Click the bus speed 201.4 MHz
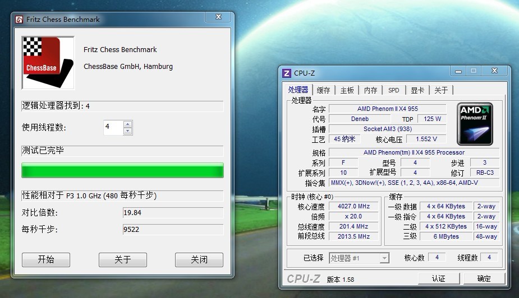Viewport: 519px width, 298px height. click(x=353, y=226)
